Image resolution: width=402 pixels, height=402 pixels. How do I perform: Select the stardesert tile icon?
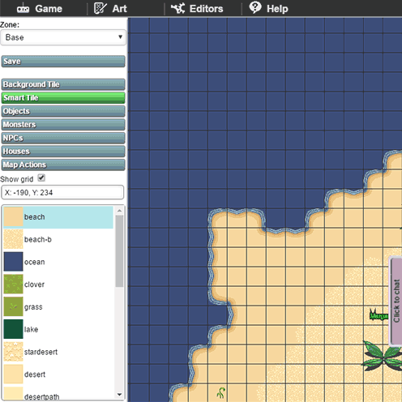pyautogui.click(x=13, y=352)
